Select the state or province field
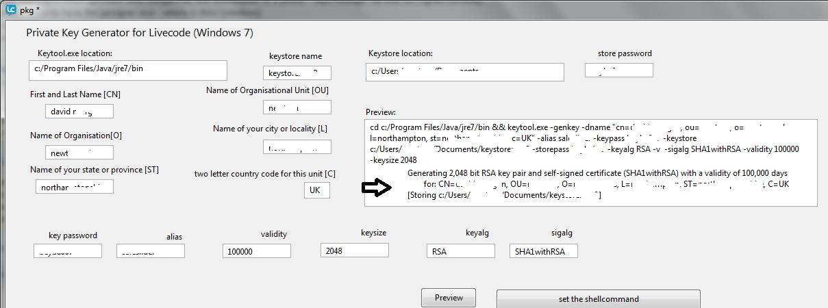This screenshot has height=308, width=828. pyautogui.click(x=75, y=186)
